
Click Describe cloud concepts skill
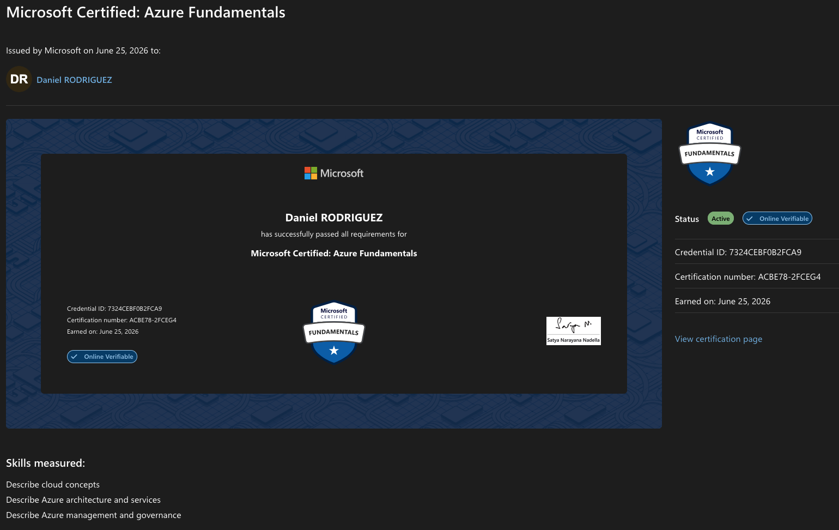pos(53,485)
